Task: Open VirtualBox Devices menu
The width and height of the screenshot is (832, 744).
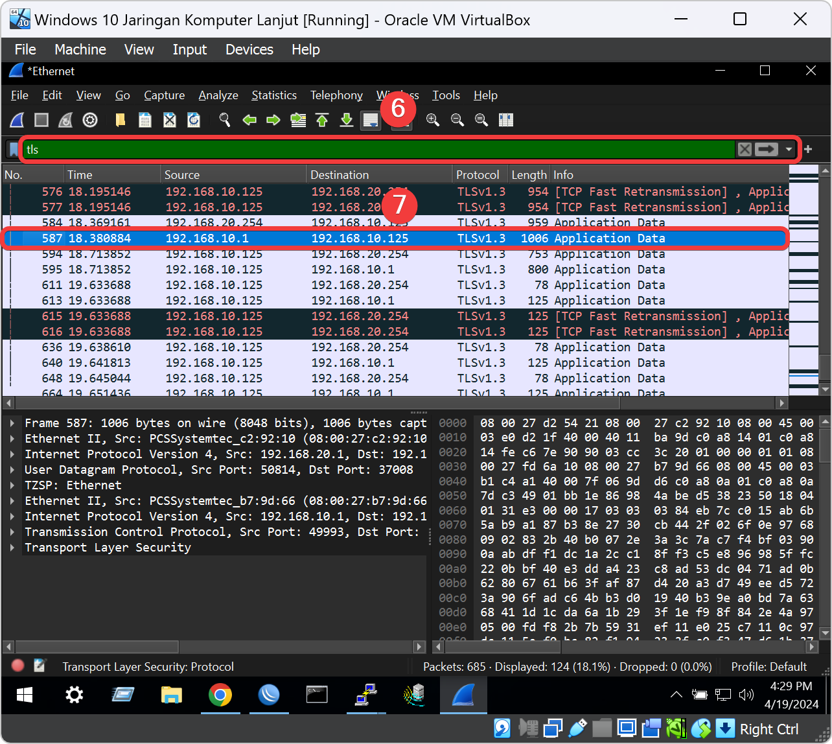Action: pyautogui.click(x=249, y=49)
